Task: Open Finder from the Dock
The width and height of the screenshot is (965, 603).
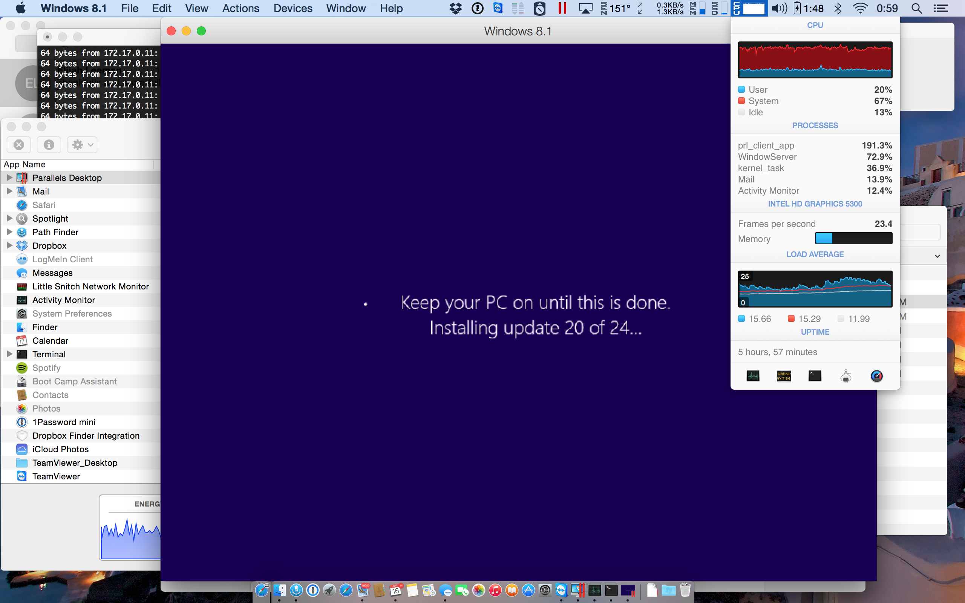Action: (x=279, y=590)
